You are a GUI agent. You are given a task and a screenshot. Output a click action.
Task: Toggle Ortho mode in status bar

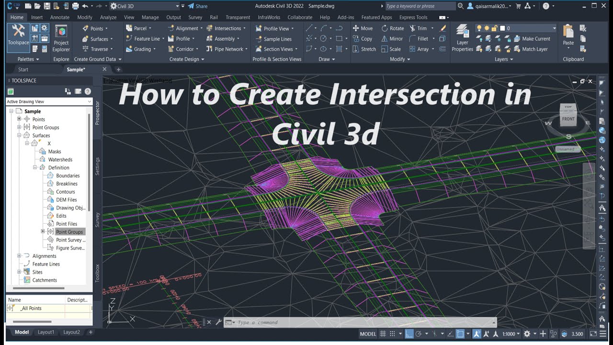click(409, 333)
